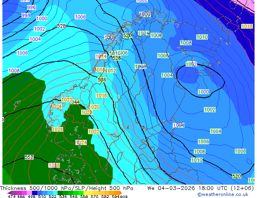Screen dimensions: 257x198
Task: Click the '18:00 UTC (12+06)' time label
Action: click(226, 188)
